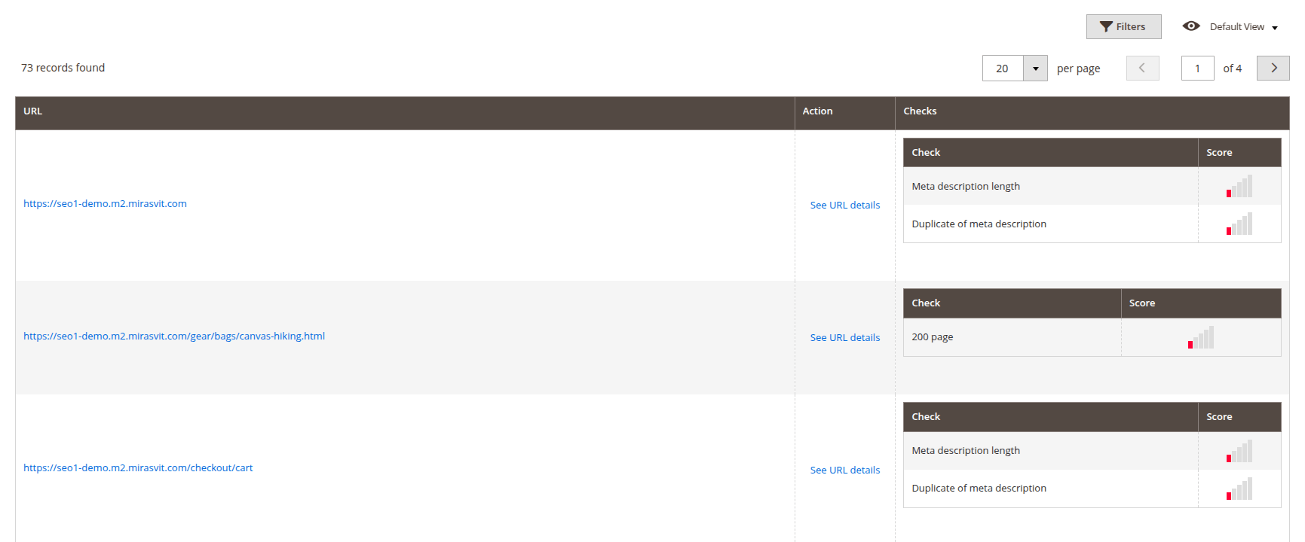The height and width of the screenshot is (542, 1305).
Task: Click the current page number input field
Action: pyautogui.click(x=1196, y=69)
